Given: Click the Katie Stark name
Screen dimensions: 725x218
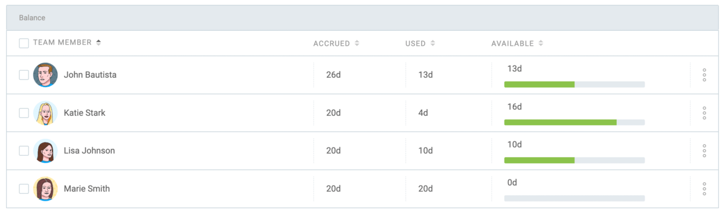Looking at the screenshot, I should pyautogui.click(x=85, y=113).
